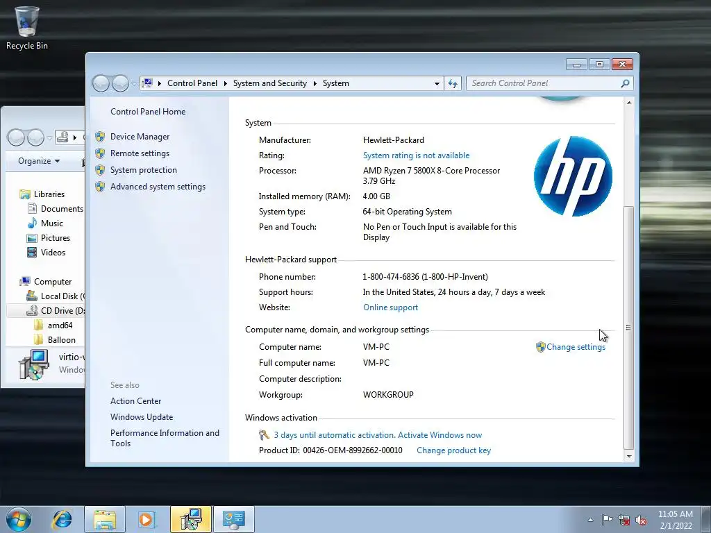Click the Back navigation button in System window
This screenshot has width=711, height=533.
pyautogui.click(x=101, y=83)
